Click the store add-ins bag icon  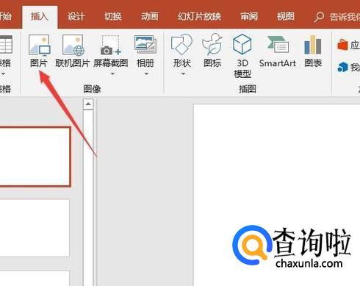342,45
